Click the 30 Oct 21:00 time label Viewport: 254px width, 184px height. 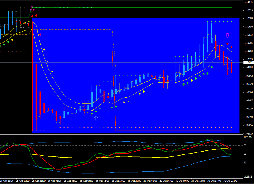pos(230,181)
